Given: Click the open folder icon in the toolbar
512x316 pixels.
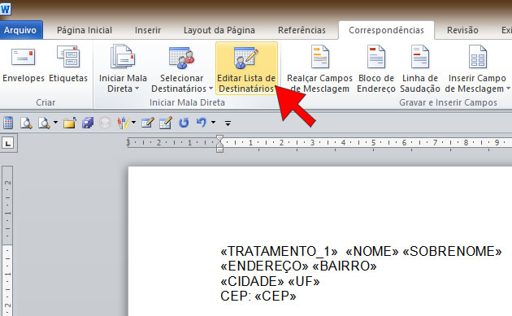Looking at the screenshot, I should [70, 123].
